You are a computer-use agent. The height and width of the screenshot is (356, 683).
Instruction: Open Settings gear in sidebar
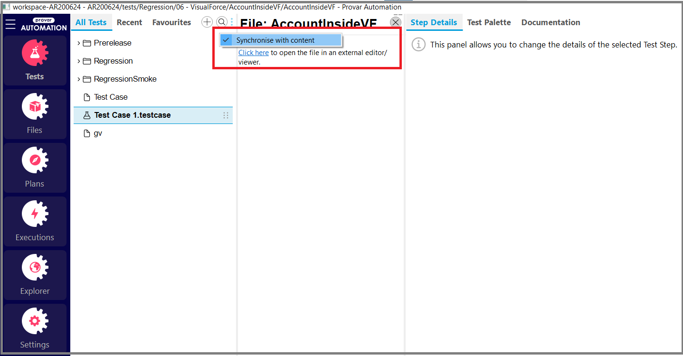click(35, 328)
